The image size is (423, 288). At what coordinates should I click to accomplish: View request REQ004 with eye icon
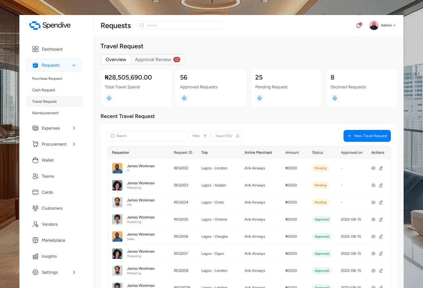click(x=373, y=203)
